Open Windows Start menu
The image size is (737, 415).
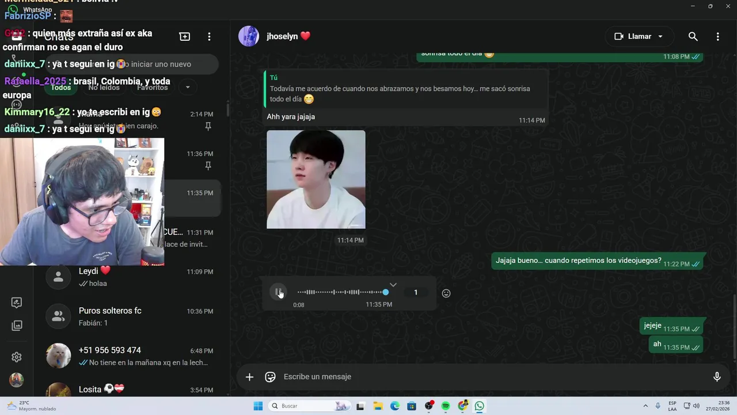(x=258, y=406)
